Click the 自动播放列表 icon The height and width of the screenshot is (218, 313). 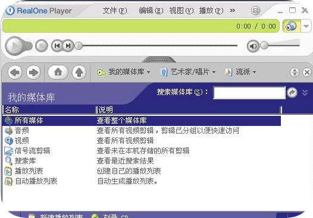[8, 181]
